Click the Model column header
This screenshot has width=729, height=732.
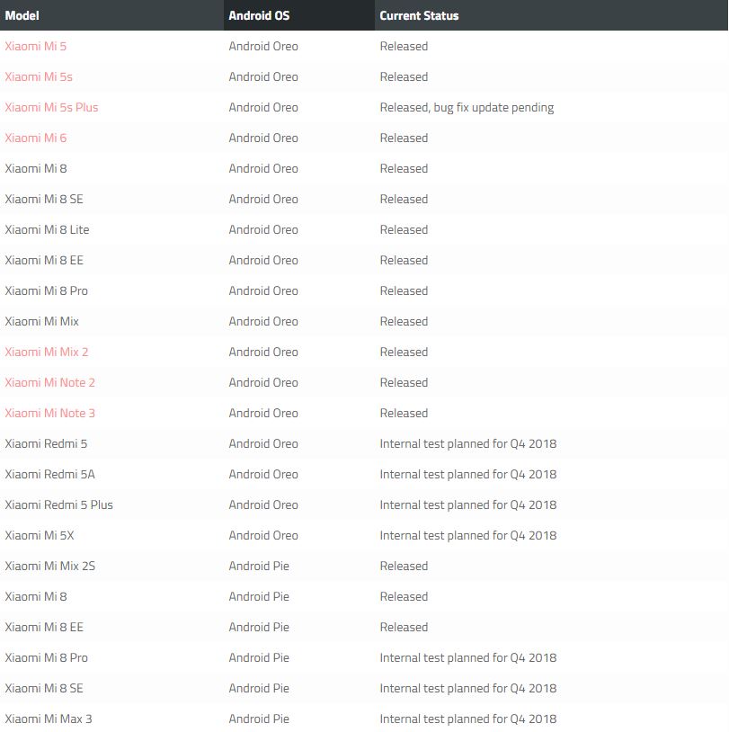(x=22, y=15)
